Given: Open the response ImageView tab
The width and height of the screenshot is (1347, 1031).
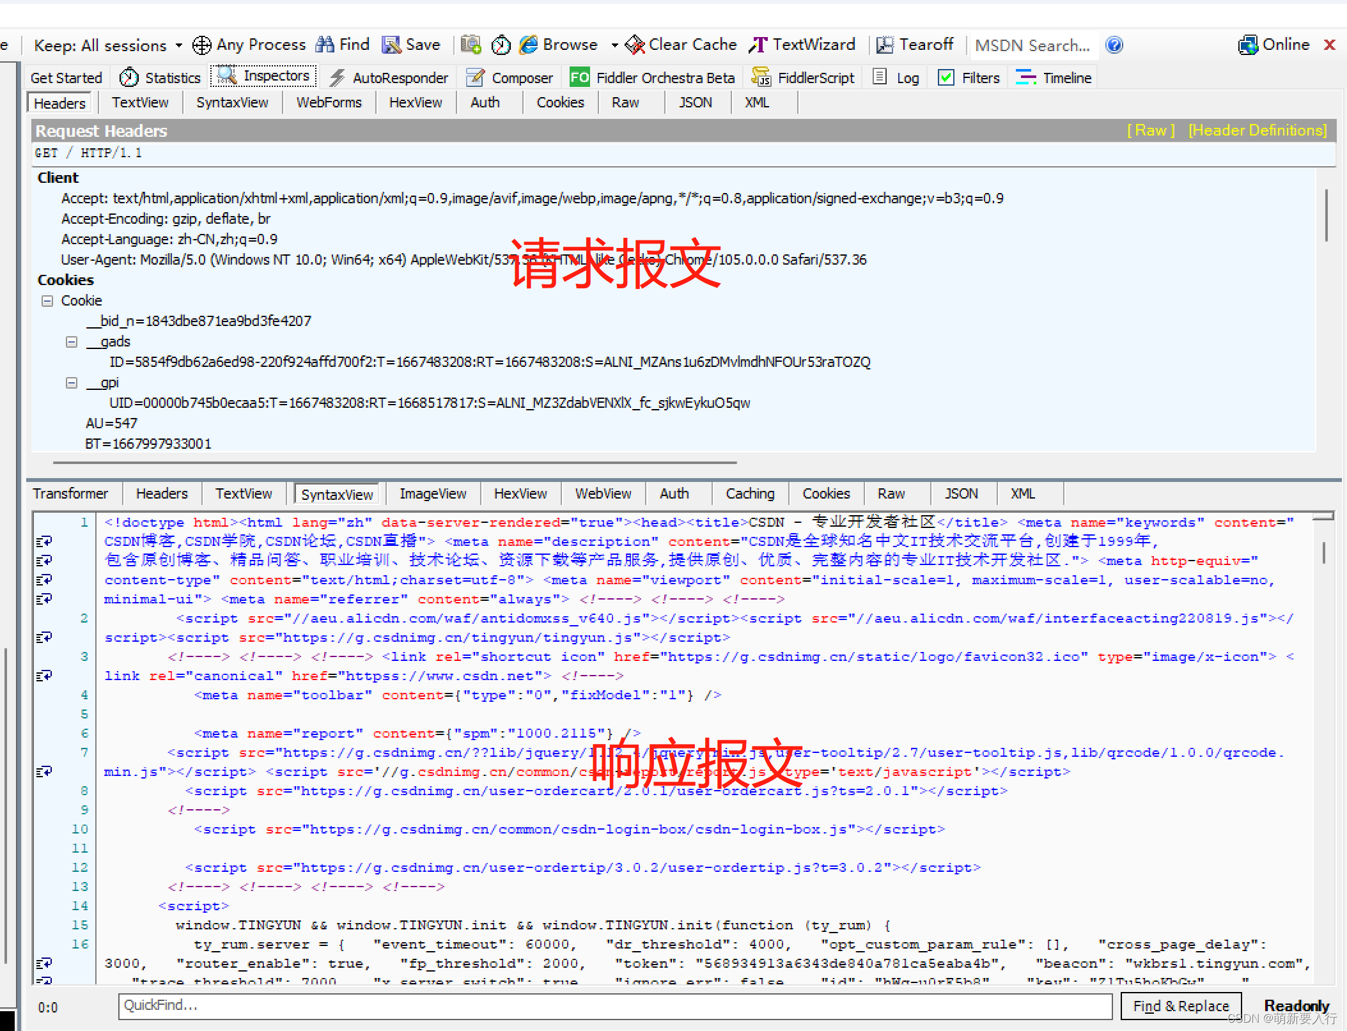Looking at the screenshot, I should tap(433, 494).
